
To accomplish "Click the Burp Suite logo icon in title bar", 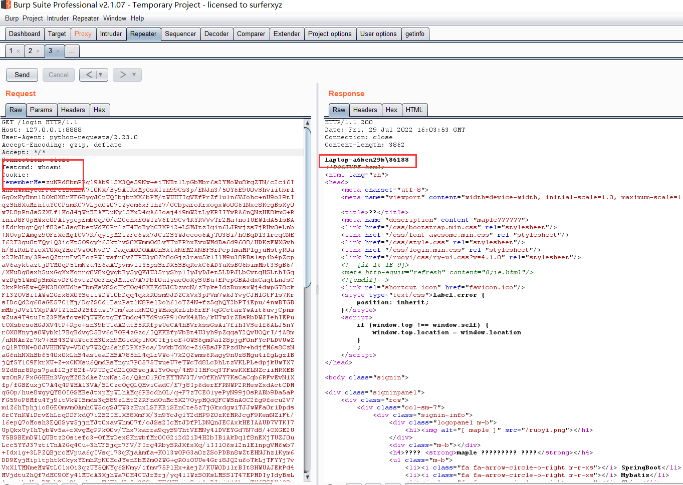I will (6, 5).
